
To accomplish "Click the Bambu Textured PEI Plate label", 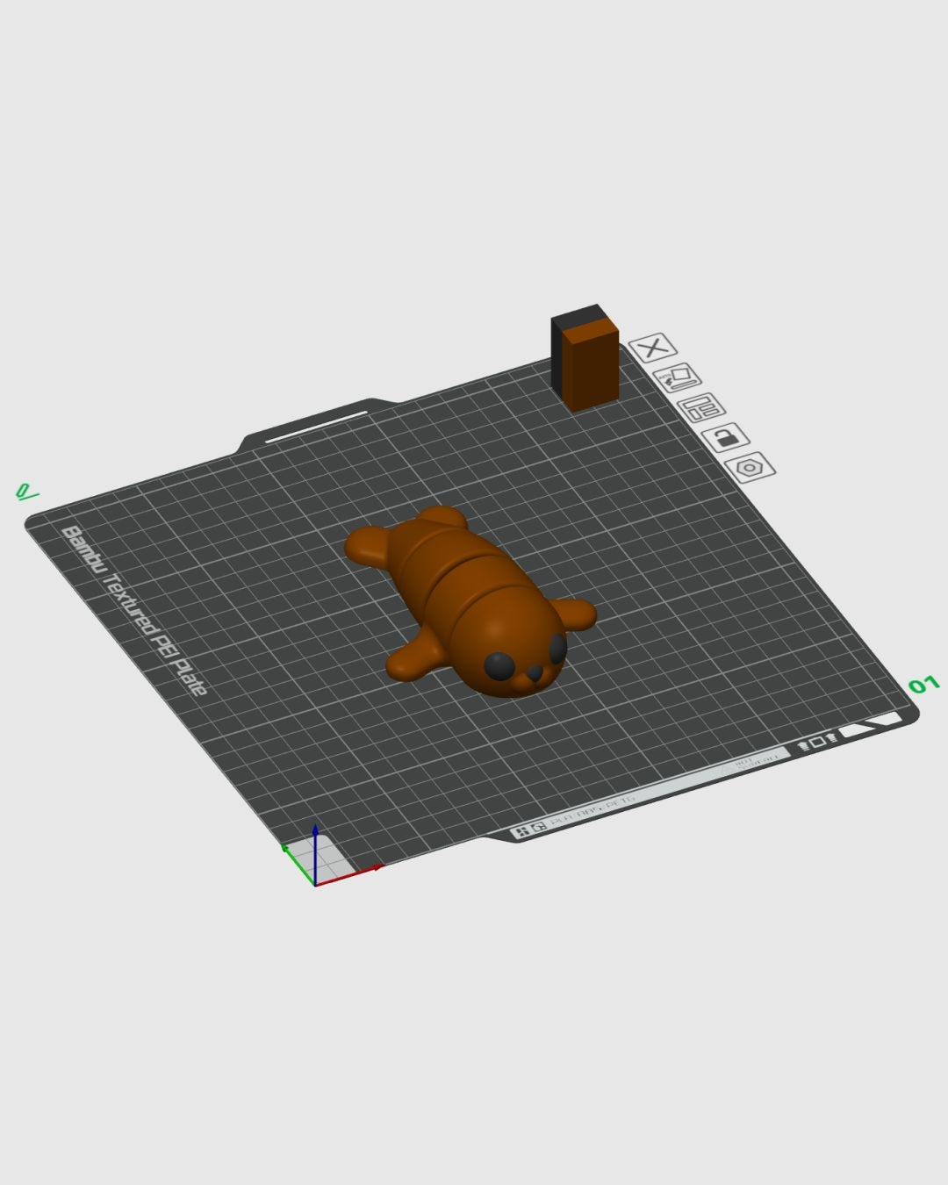I will pyautogui.click(x=133, y=609).
